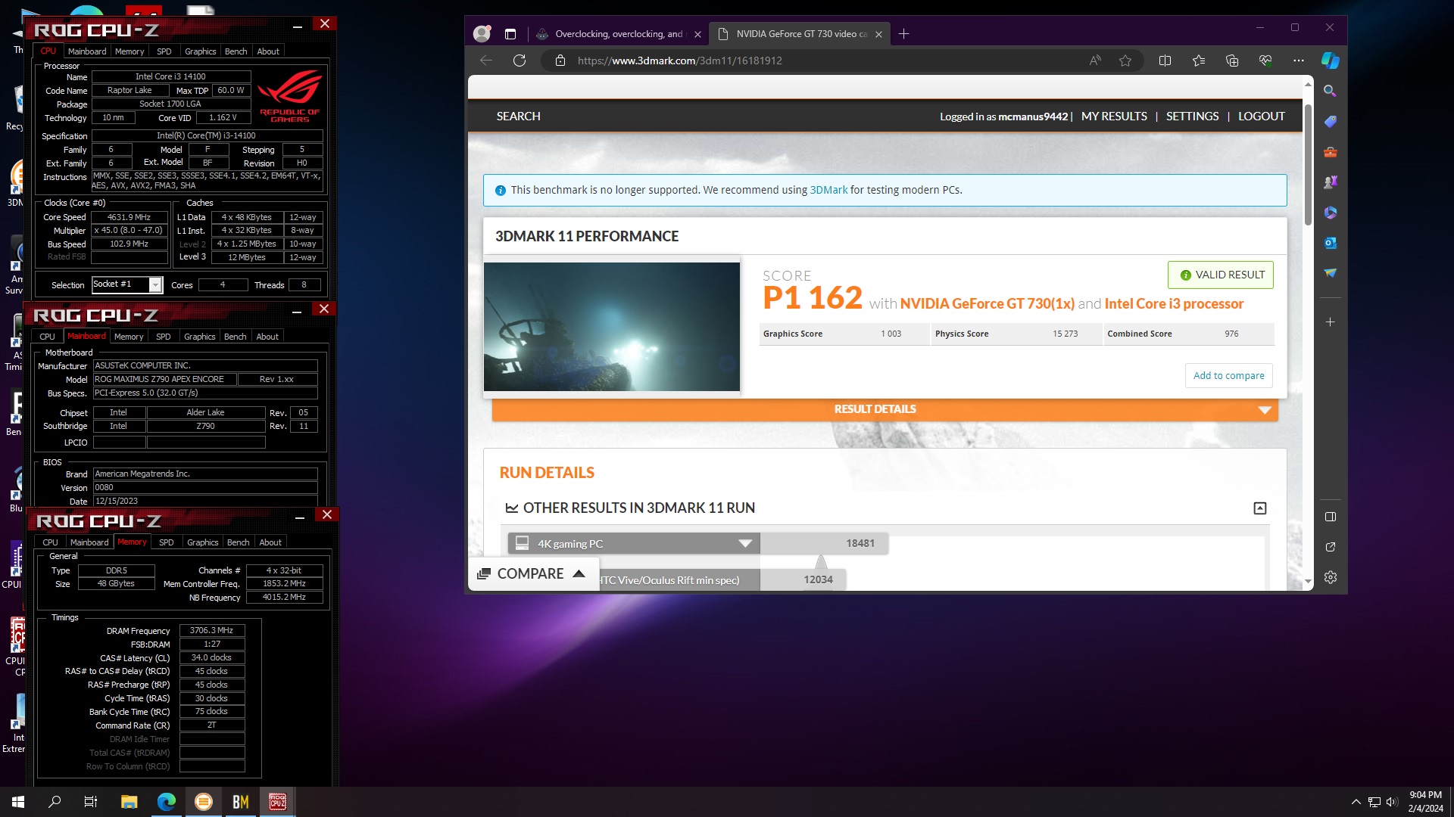The width and height of the screenshot is (1454, 817).
Task: Click the Valid Result badge
Action: coord(1221,275)
